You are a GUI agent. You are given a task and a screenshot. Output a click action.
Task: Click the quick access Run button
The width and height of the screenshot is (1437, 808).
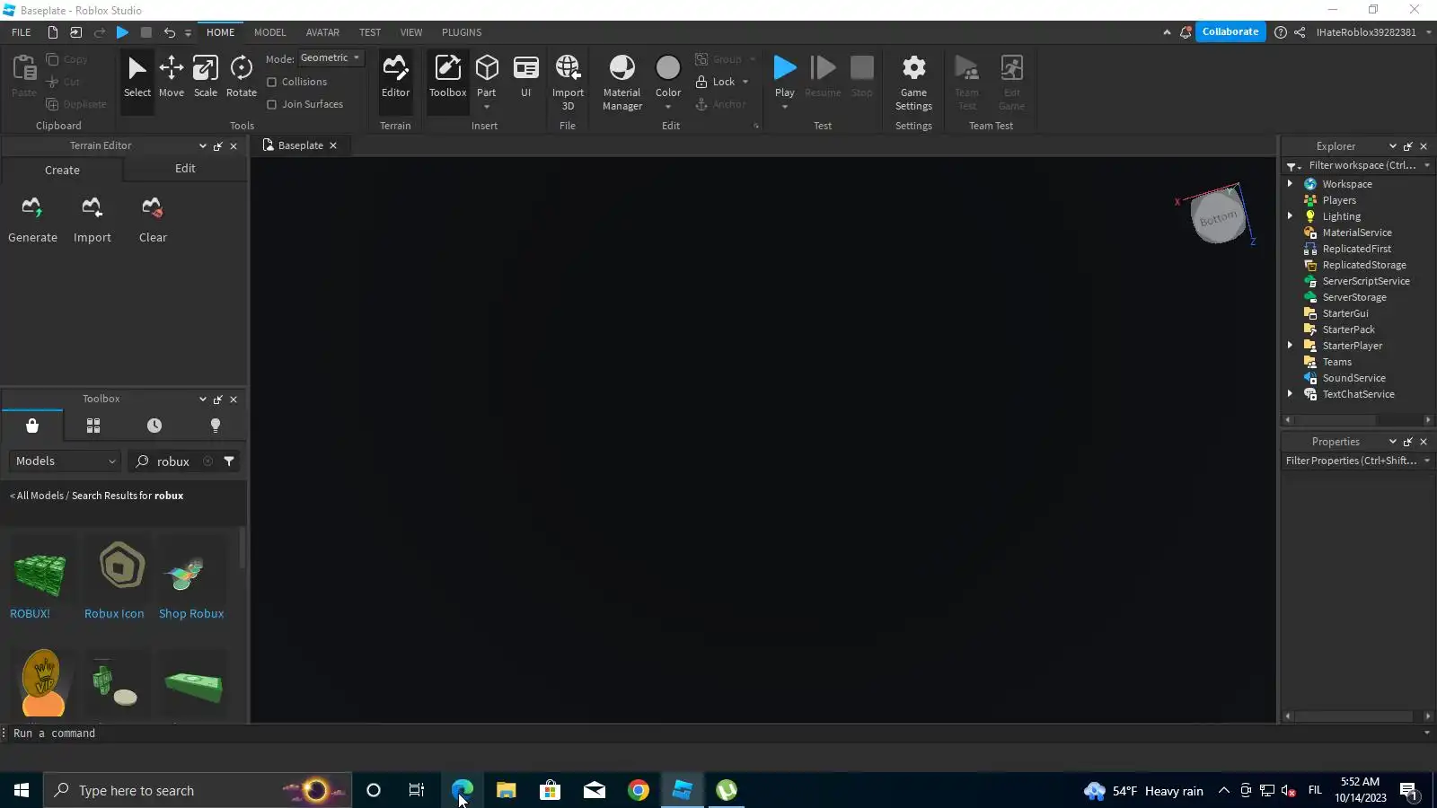[x=123, y=32]
